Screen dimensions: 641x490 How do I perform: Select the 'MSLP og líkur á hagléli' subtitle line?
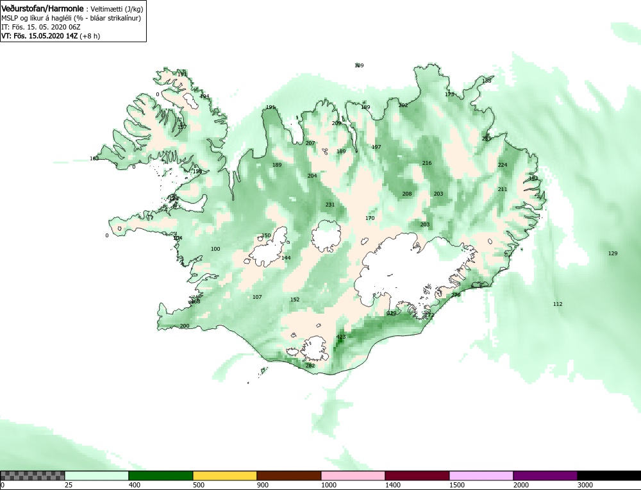tap(71, 18)
